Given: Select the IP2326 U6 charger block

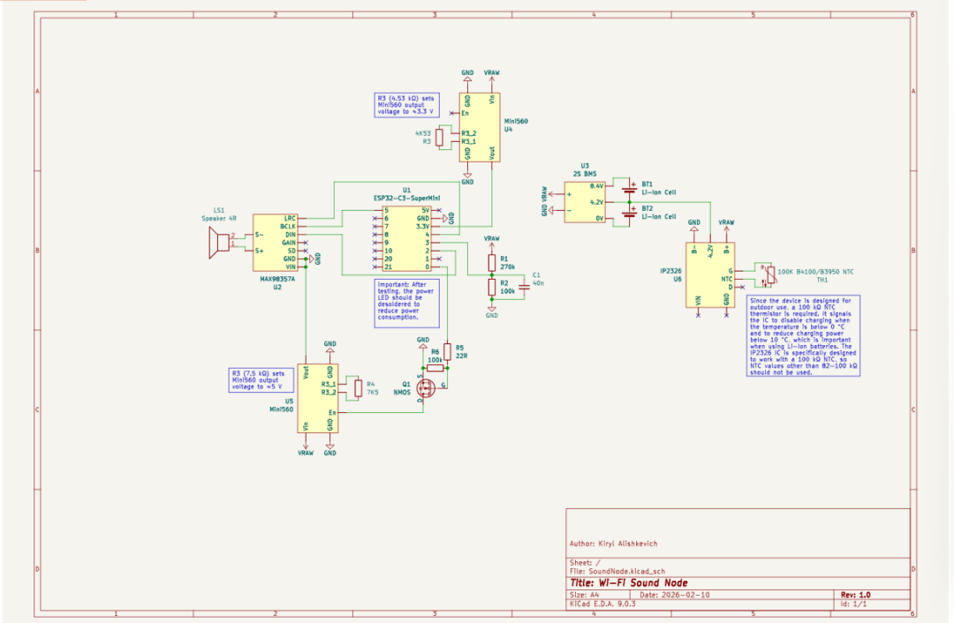Looking at the screenshot, I should point(711,275).
